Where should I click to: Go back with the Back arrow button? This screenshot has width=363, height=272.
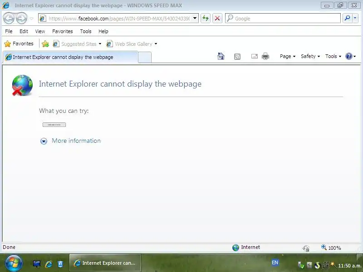pyautogui.click(x=9, y=18)
